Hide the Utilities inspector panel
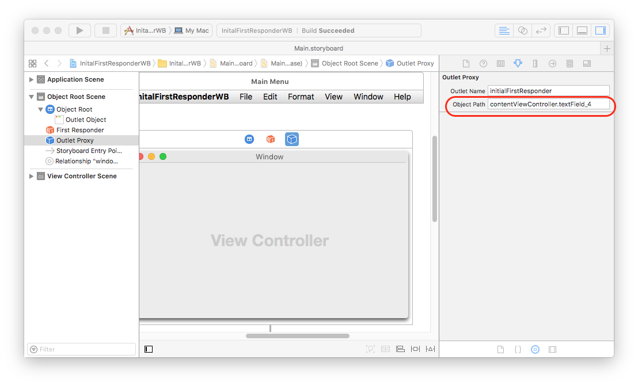Image resolution: width=638 pixels, height=386 pixels. click(x=600, y=30)
